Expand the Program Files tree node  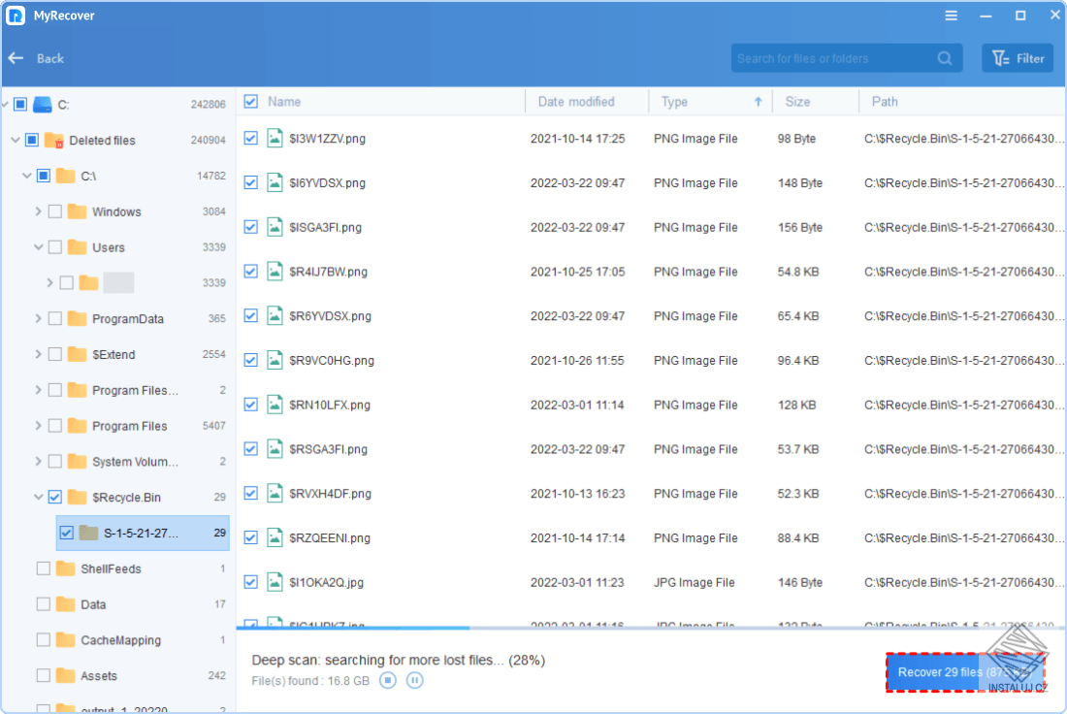(x=39, y=425)
